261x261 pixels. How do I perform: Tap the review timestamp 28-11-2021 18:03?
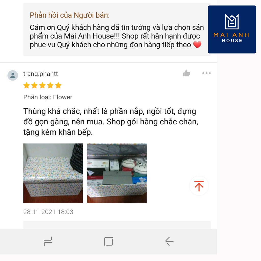(x=48, y=212)
